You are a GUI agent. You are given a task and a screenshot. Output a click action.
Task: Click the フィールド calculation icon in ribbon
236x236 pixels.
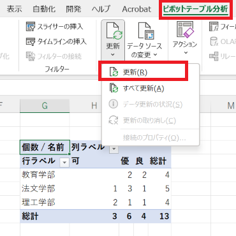click(214, 26)
